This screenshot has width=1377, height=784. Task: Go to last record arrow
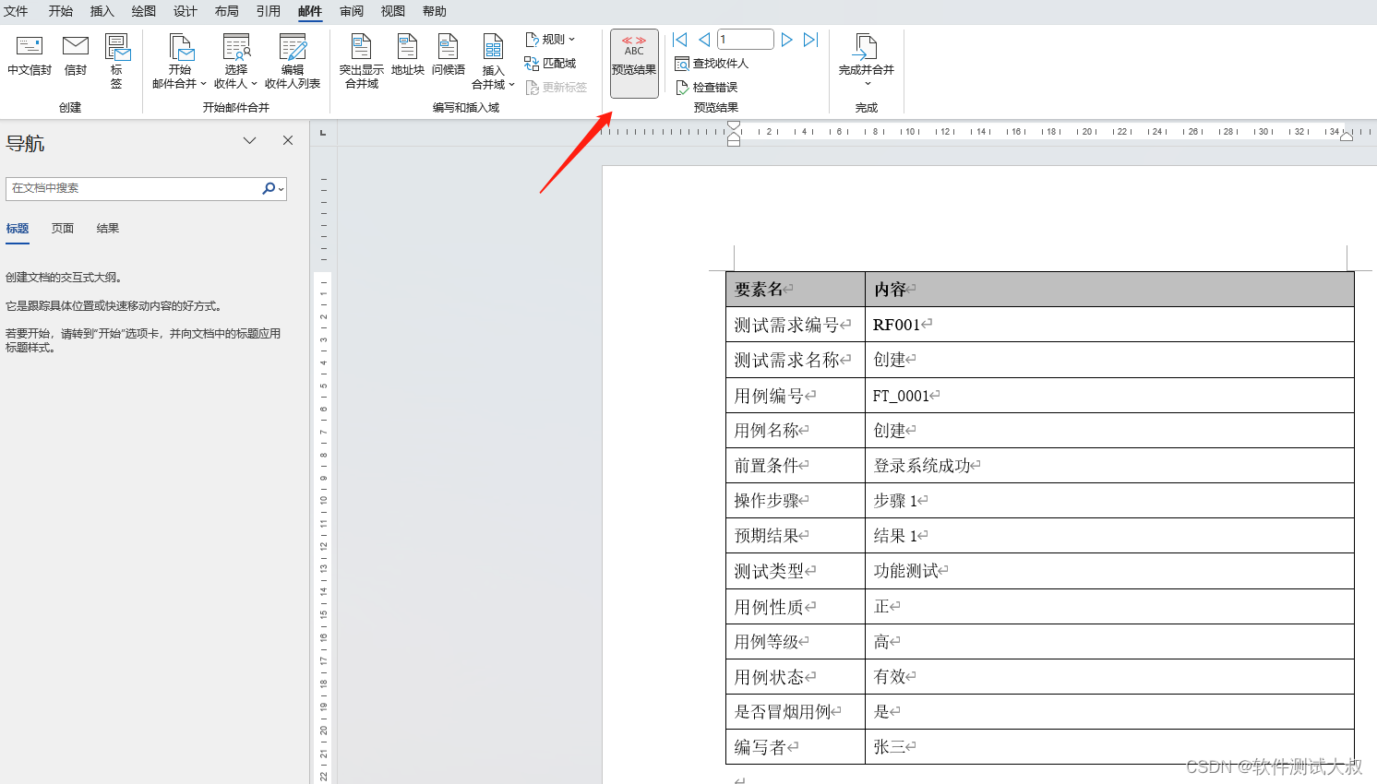coord(811,40)
